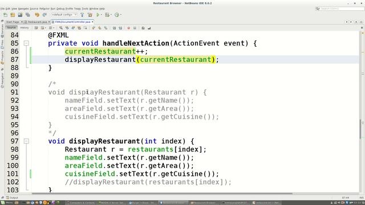Open the Debug Project dropdown arrow
Screen dimensions: 365x205
point(111,15)
